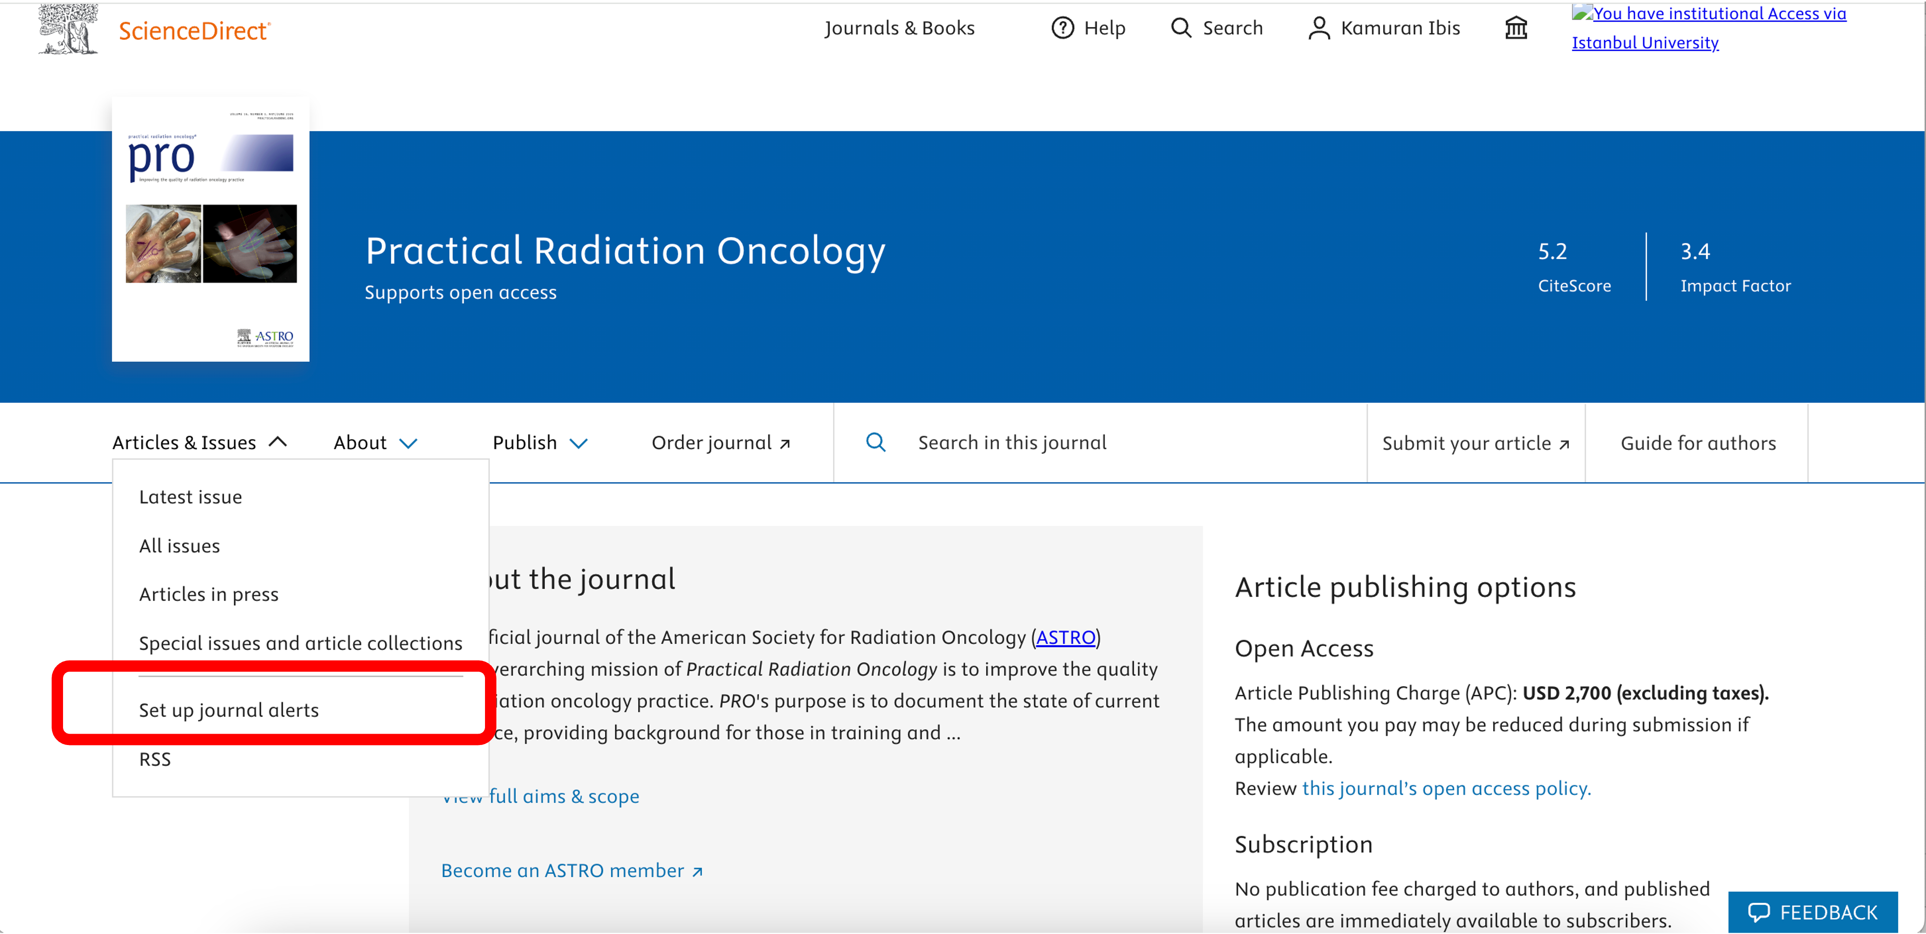Select RSS menu item
The height and width of the screenshot is (934, 1926).
155,759
